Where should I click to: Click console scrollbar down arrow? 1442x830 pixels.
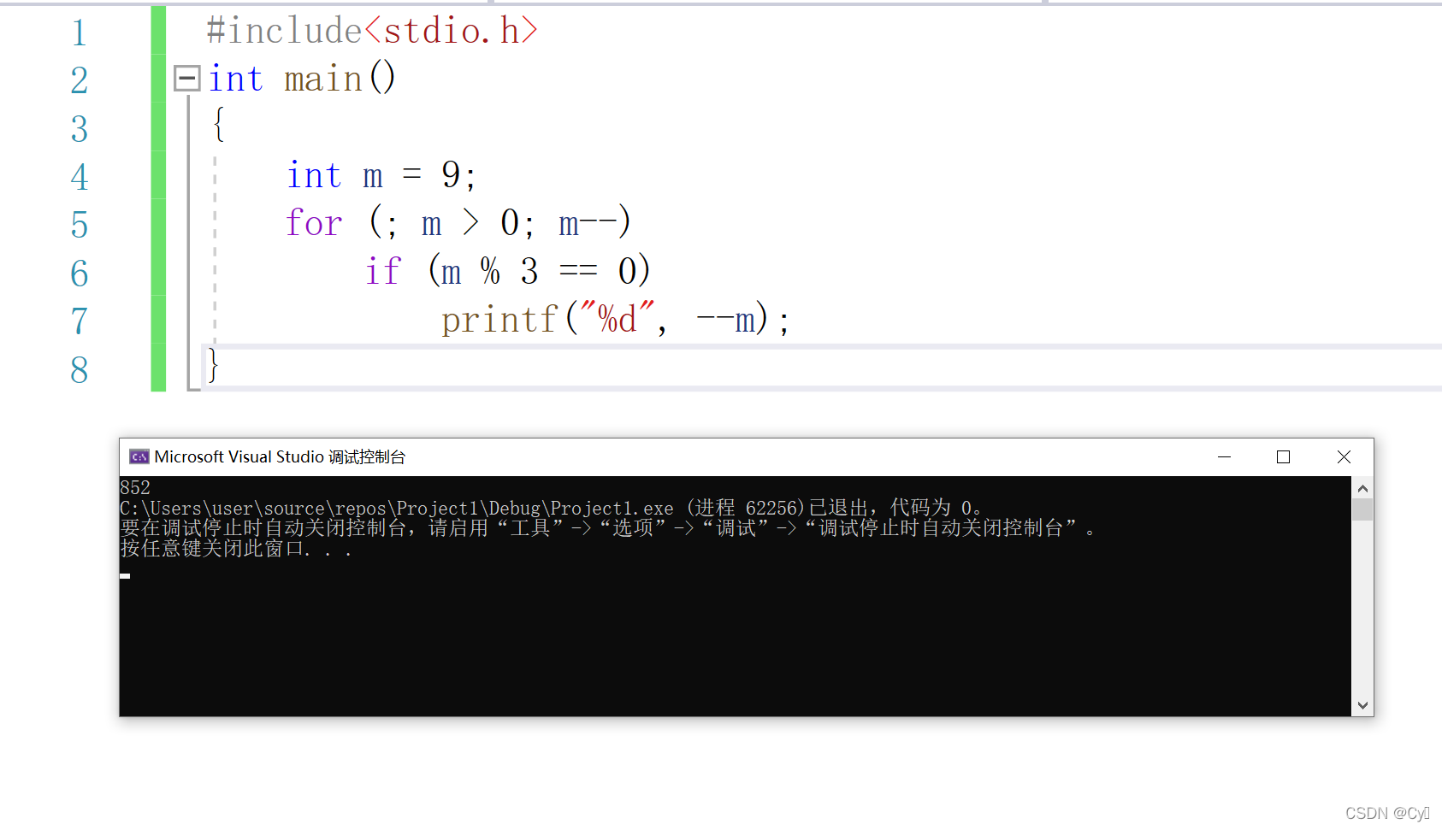click(1362, 705)
